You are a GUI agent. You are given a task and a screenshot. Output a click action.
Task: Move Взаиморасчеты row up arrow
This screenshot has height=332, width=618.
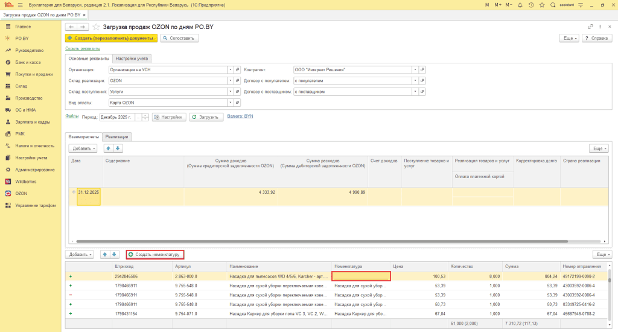click(109, 148)
